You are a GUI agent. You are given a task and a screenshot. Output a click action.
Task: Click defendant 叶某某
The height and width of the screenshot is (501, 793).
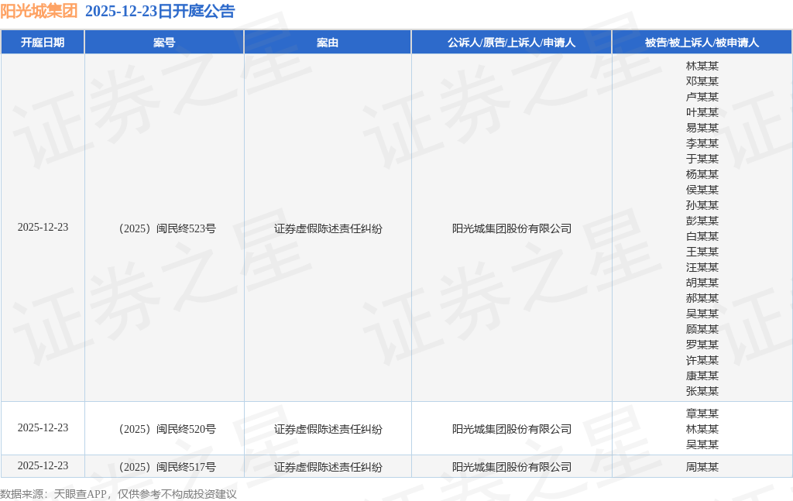click(702, 112)
